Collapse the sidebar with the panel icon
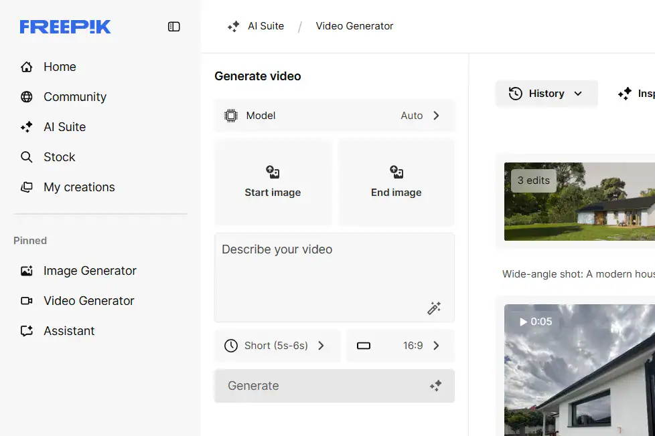Viewport: 655px width, 436px height. [x=173, y=27]
